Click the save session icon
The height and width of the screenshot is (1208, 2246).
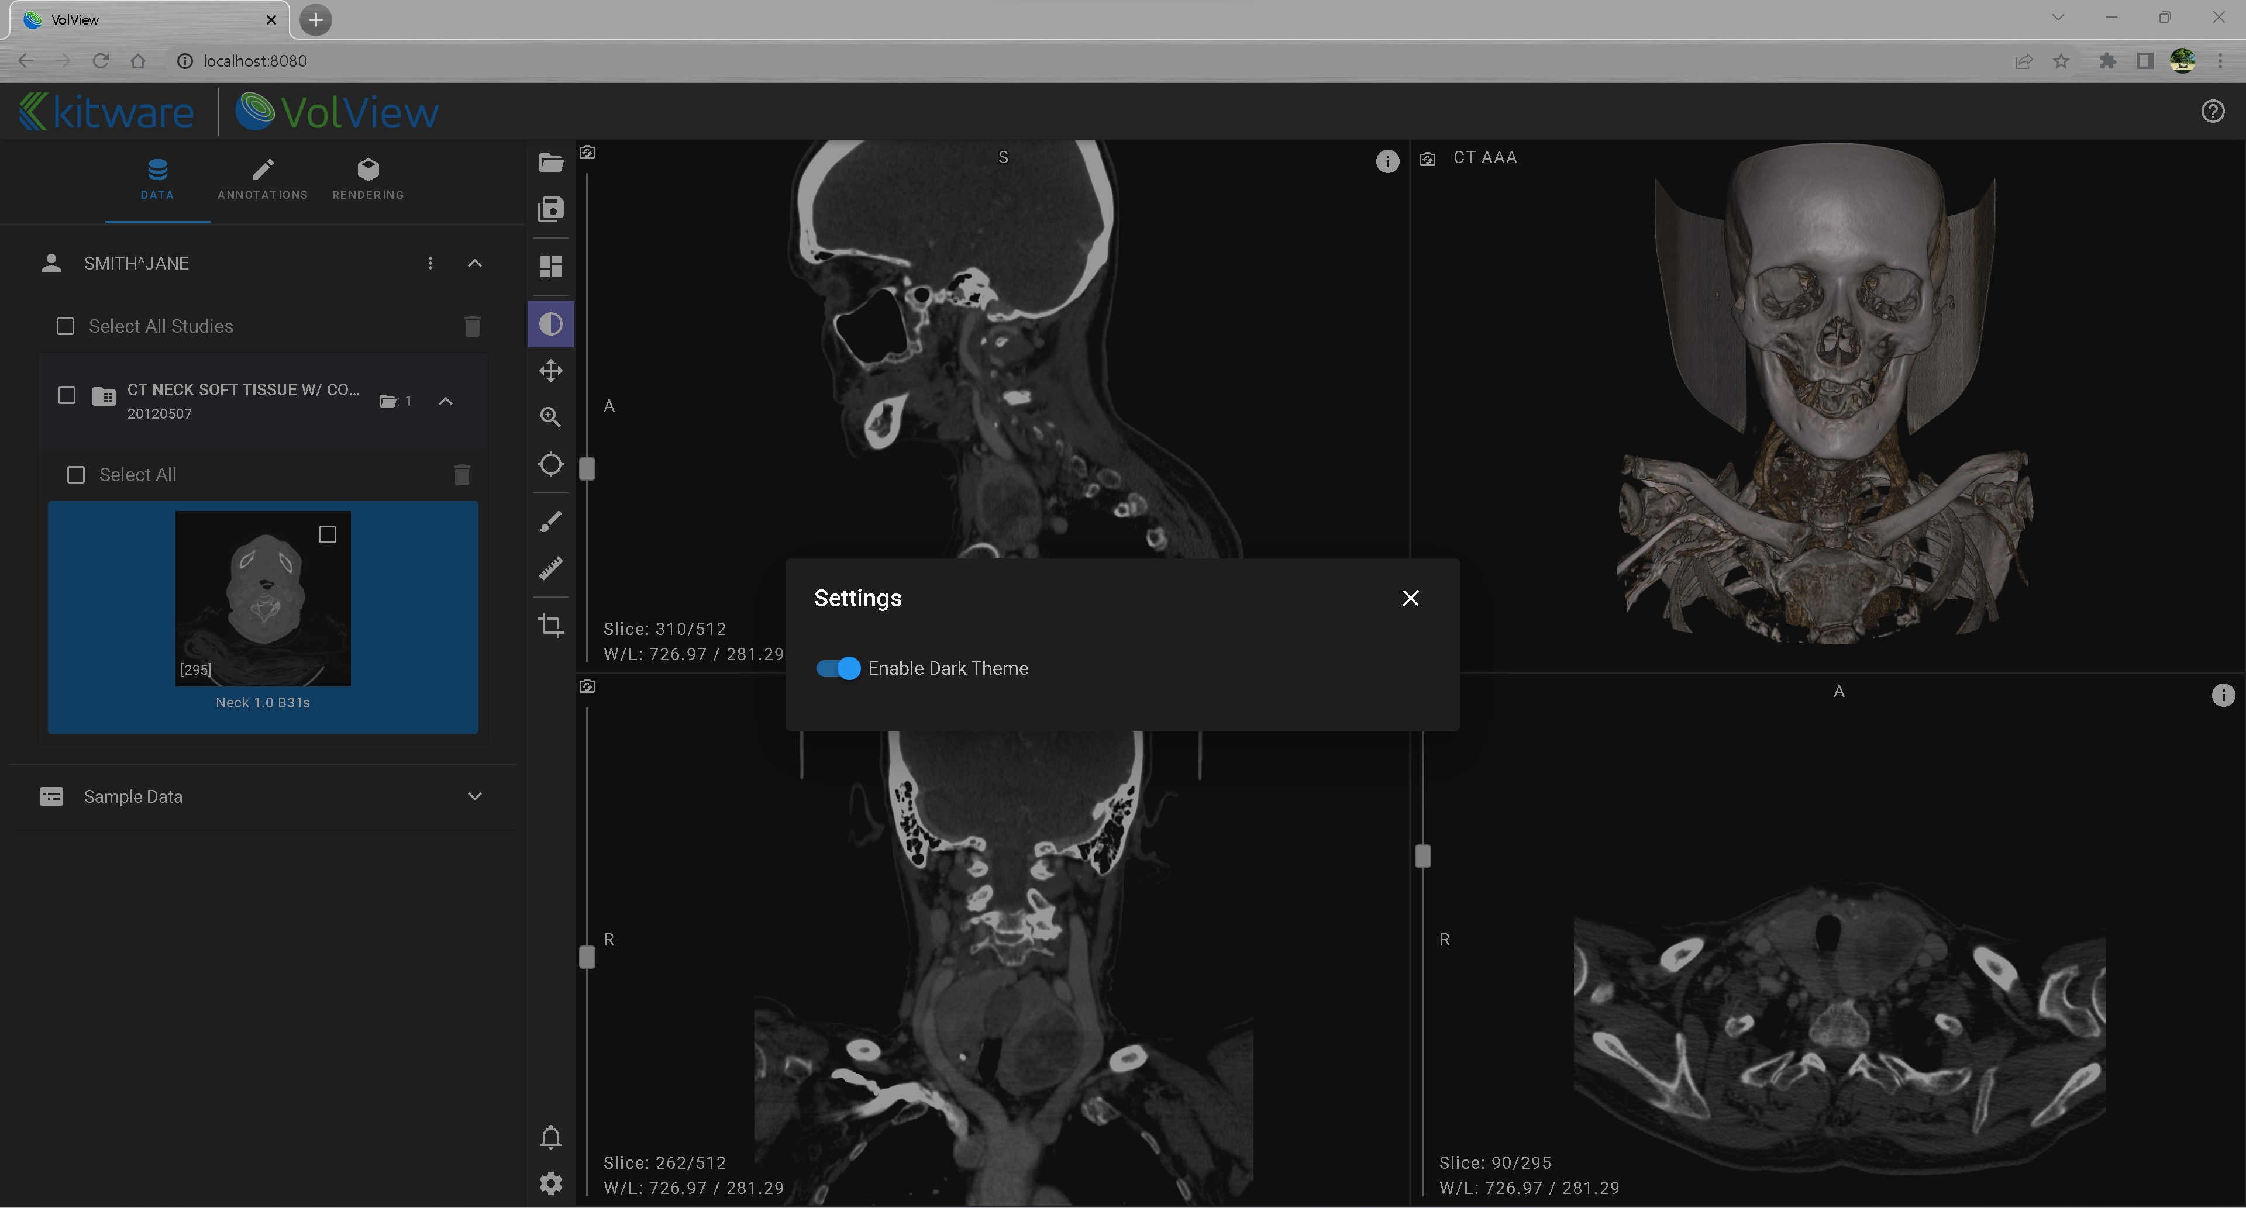551,209
